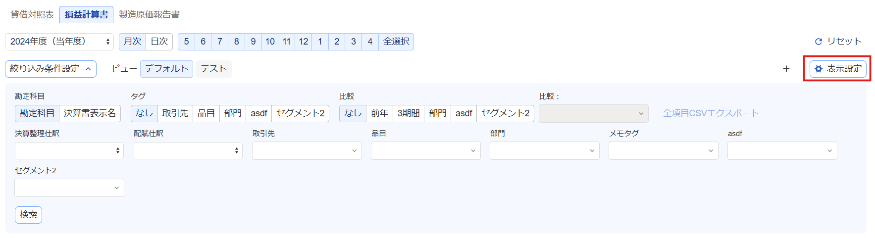Select 勘定科目 display option
Screen dimensions: 875x238
pyautogui.click(x=37, y=113)
